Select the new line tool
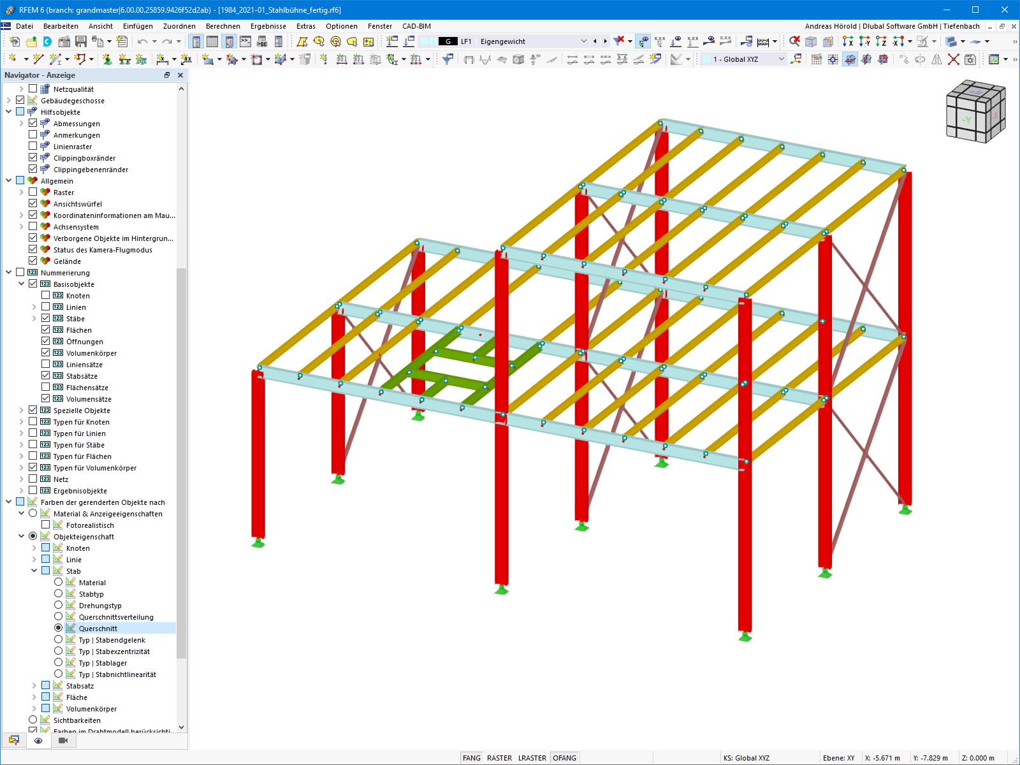Viewport: 1020px width, 765px height. click(x=38, y=59)
